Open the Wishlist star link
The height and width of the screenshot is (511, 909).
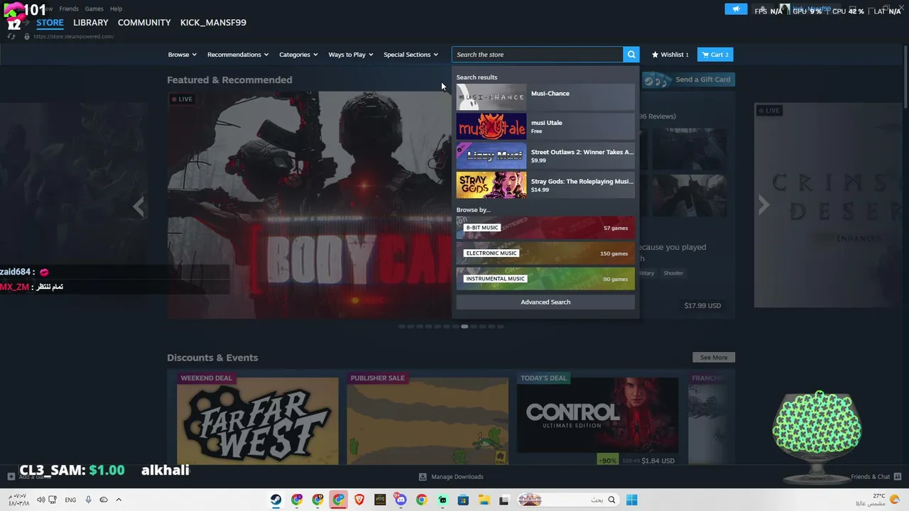pos(670,55)
